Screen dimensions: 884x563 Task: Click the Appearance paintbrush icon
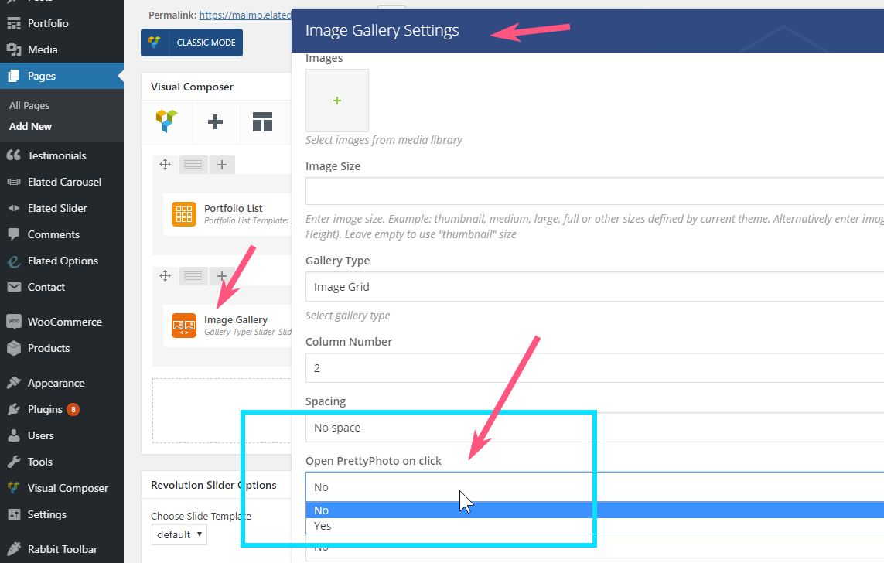pos(13,383)
